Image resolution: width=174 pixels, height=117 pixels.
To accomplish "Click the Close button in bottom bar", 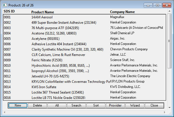I will coord(154,105).
